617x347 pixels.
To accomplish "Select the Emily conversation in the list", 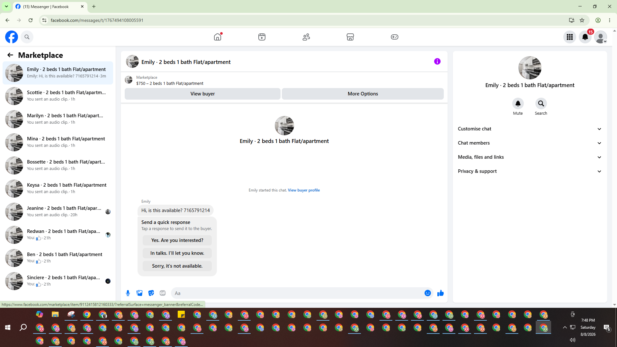I will (58, 73).
